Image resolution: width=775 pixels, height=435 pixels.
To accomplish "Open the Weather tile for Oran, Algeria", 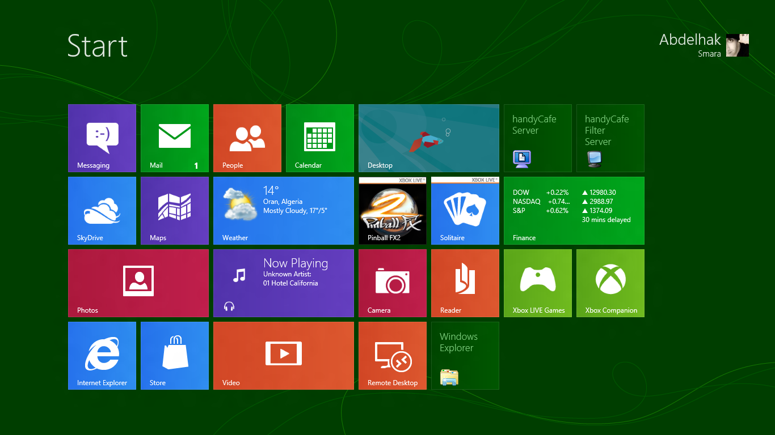I will [x=284, y=211].
